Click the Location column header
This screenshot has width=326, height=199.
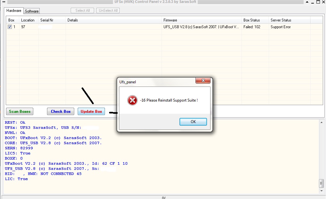pyautogui.click(x=29, y=20)
